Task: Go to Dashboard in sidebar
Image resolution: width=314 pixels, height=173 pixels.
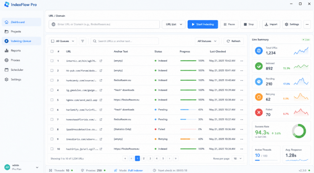Action: tap(21, 22)
